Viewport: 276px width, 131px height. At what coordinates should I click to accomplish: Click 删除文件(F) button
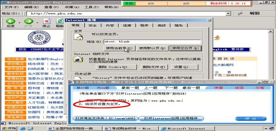(x=154, y=67)
